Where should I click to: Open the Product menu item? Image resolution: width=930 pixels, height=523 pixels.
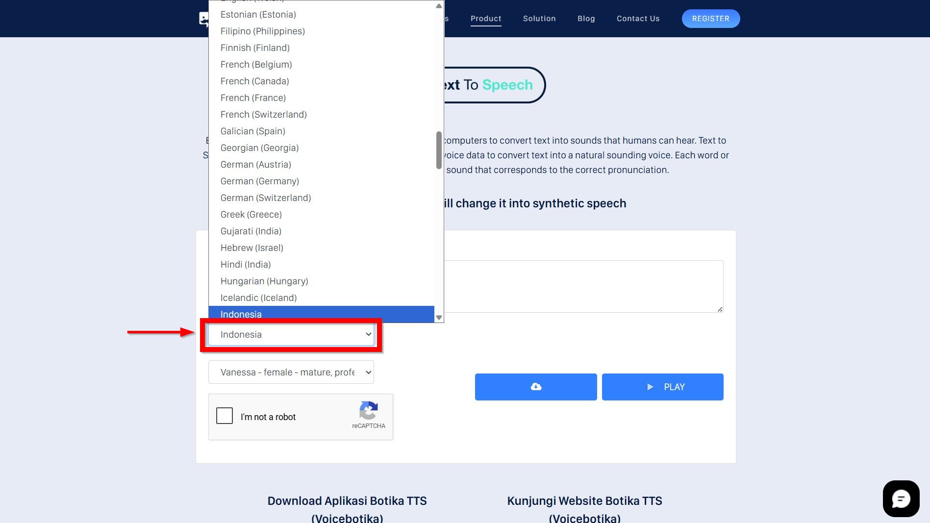click(x=486, y=19)
